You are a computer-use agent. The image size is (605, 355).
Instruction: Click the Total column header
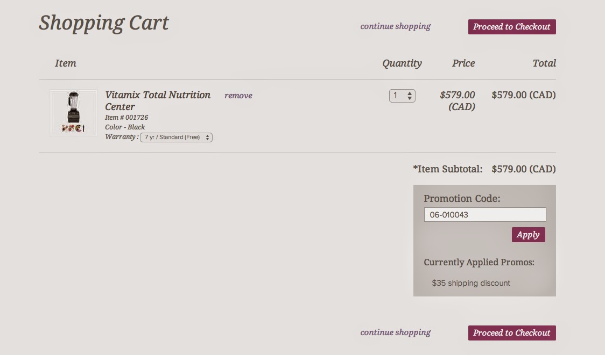(x=544, y=63)
